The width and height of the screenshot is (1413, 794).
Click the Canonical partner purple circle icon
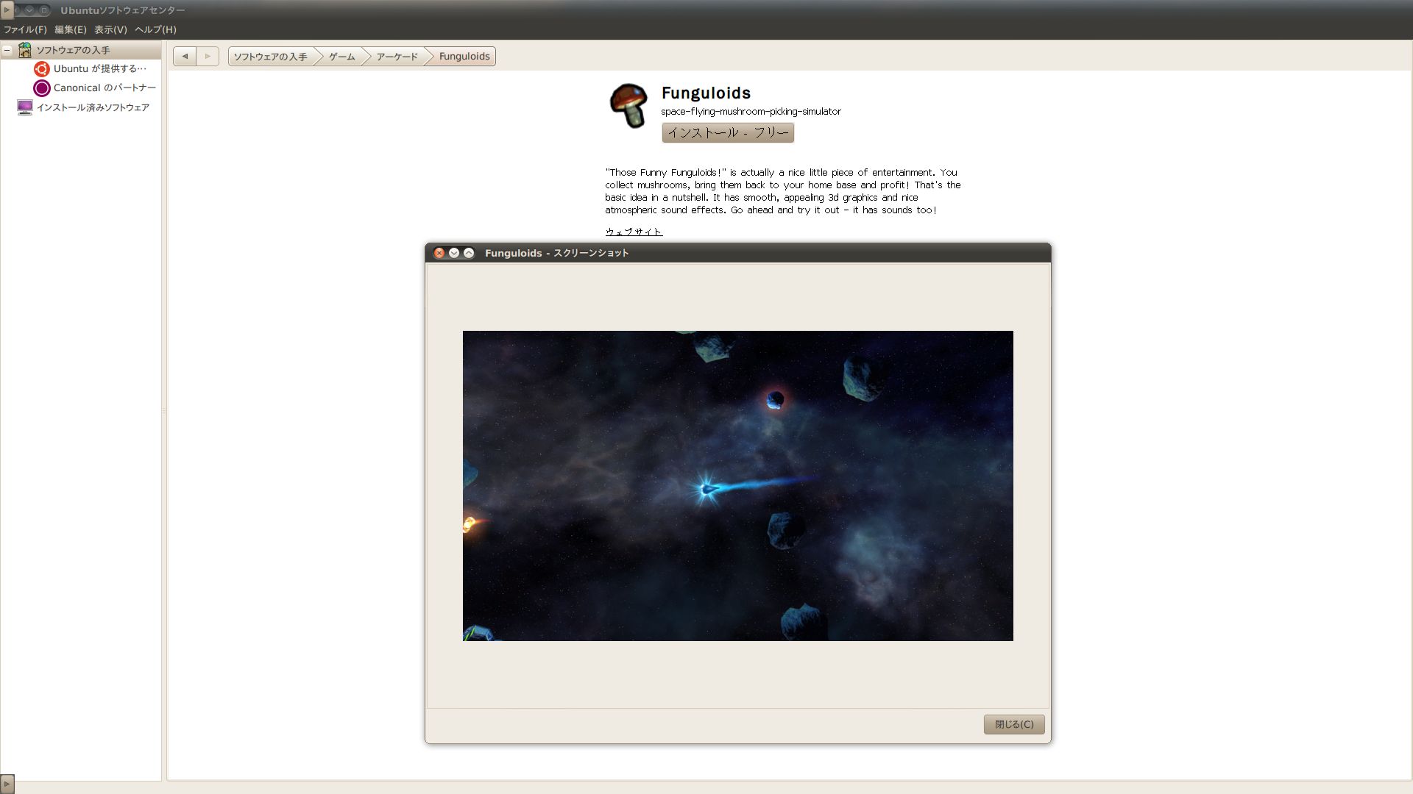click(x=42, y=88)
